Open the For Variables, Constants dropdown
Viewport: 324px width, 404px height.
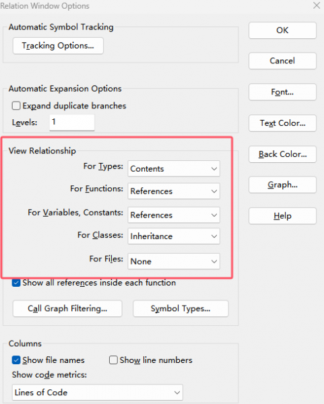click(174, 215)
